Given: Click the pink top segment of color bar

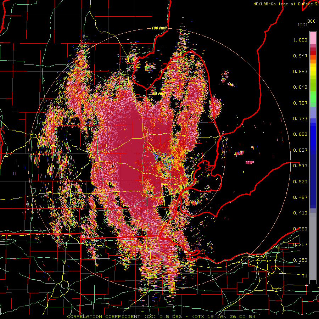Looking at the screenshot, I should click(313, 38).
